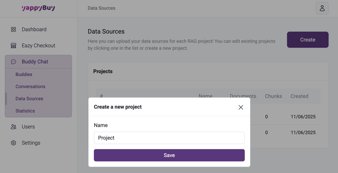Open the Dashboard menu entry

[x=34, y=29]
